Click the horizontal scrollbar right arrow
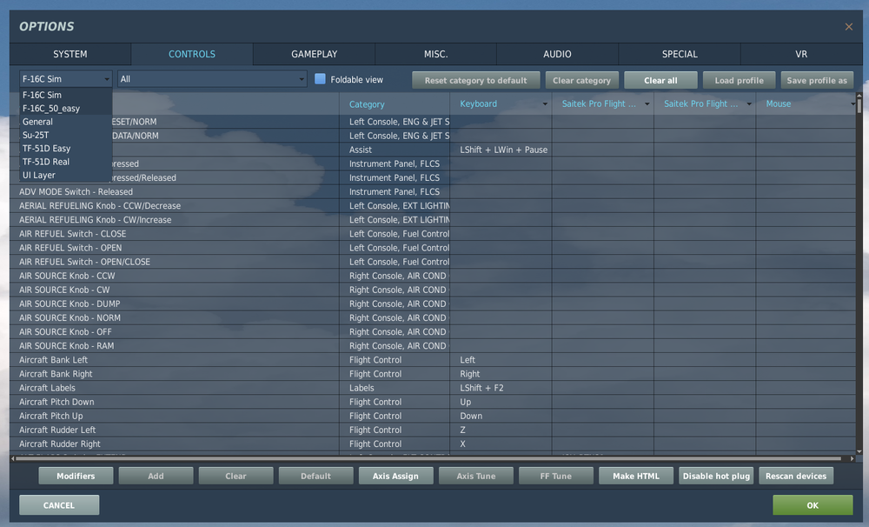Viewport: 869px width, 527px height. click(852, 458)
